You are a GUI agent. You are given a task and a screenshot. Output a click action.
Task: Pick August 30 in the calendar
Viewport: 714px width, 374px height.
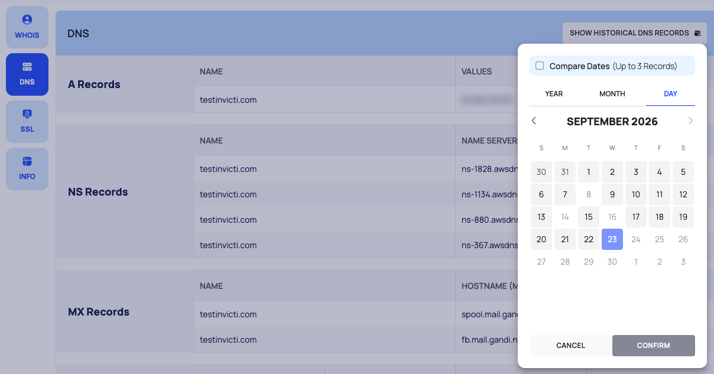541,172
